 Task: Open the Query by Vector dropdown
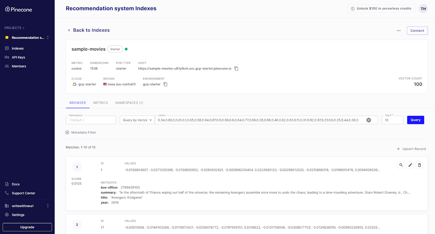coord(137,120)
